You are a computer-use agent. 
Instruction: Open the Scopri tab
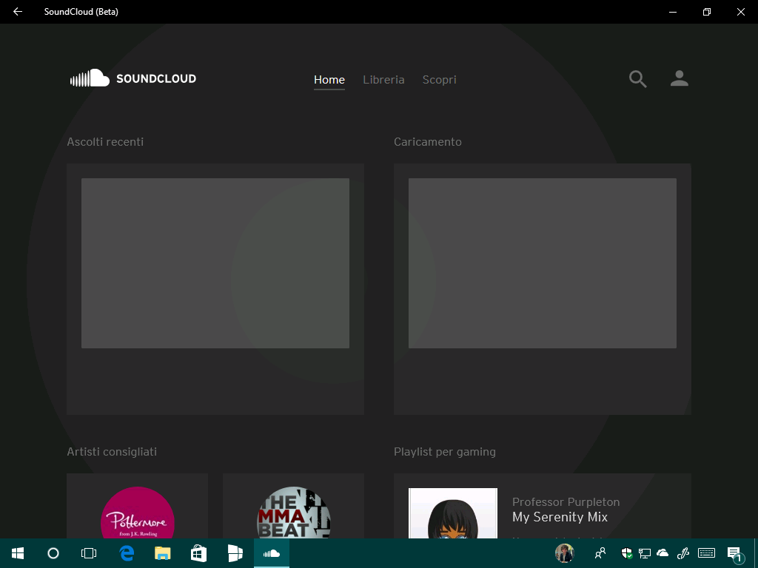(440, 80)
